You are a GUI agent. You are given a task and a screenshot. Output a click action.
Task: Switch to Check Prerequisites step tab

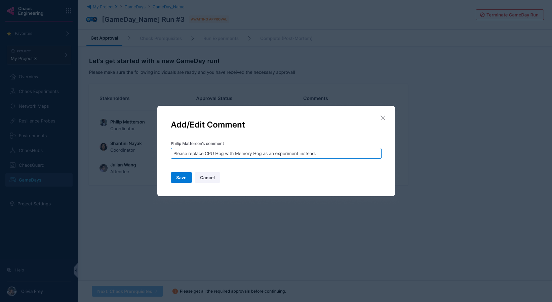(161, 39)
